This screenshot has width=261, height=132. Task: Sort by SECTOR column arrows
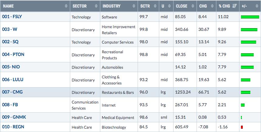pos(96,6)
